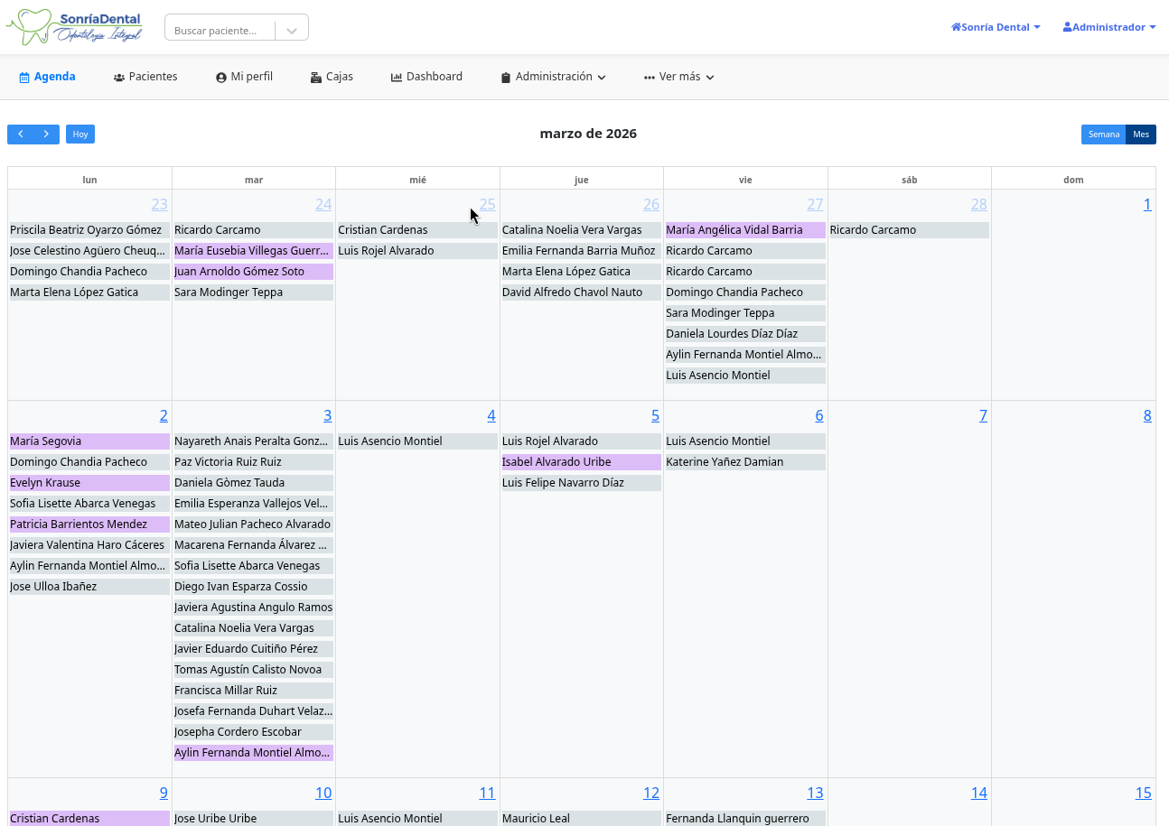
Task: Open María Eusebia Villegas appointment
Action: (x=254, y=251)
